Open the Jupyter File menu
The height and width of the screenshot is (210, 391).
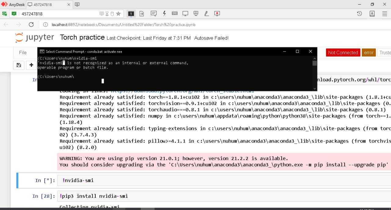click(23, 52)
